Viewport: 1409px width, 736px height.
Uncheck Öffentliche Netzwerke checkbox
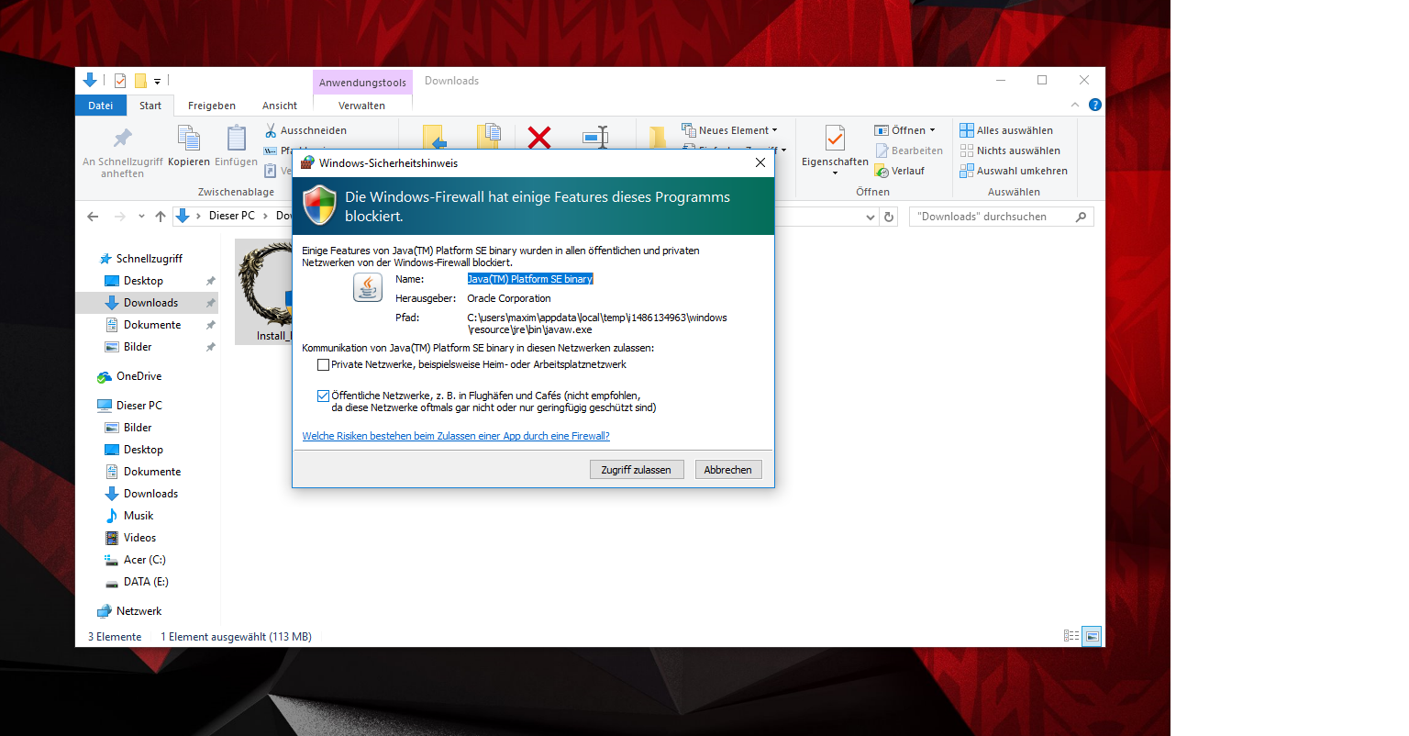[x=323, y=396]
